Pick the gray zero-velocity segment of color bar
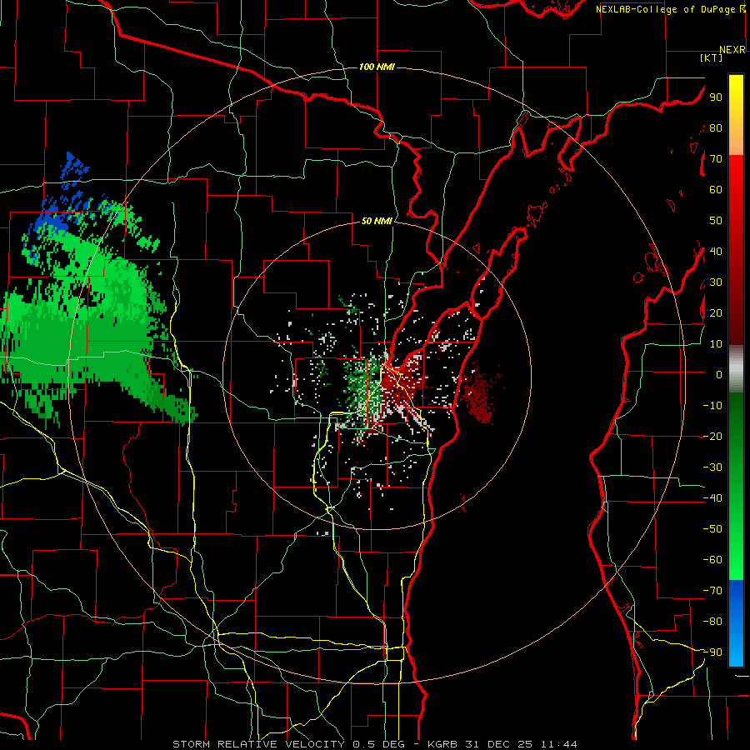 pos(736,369)
